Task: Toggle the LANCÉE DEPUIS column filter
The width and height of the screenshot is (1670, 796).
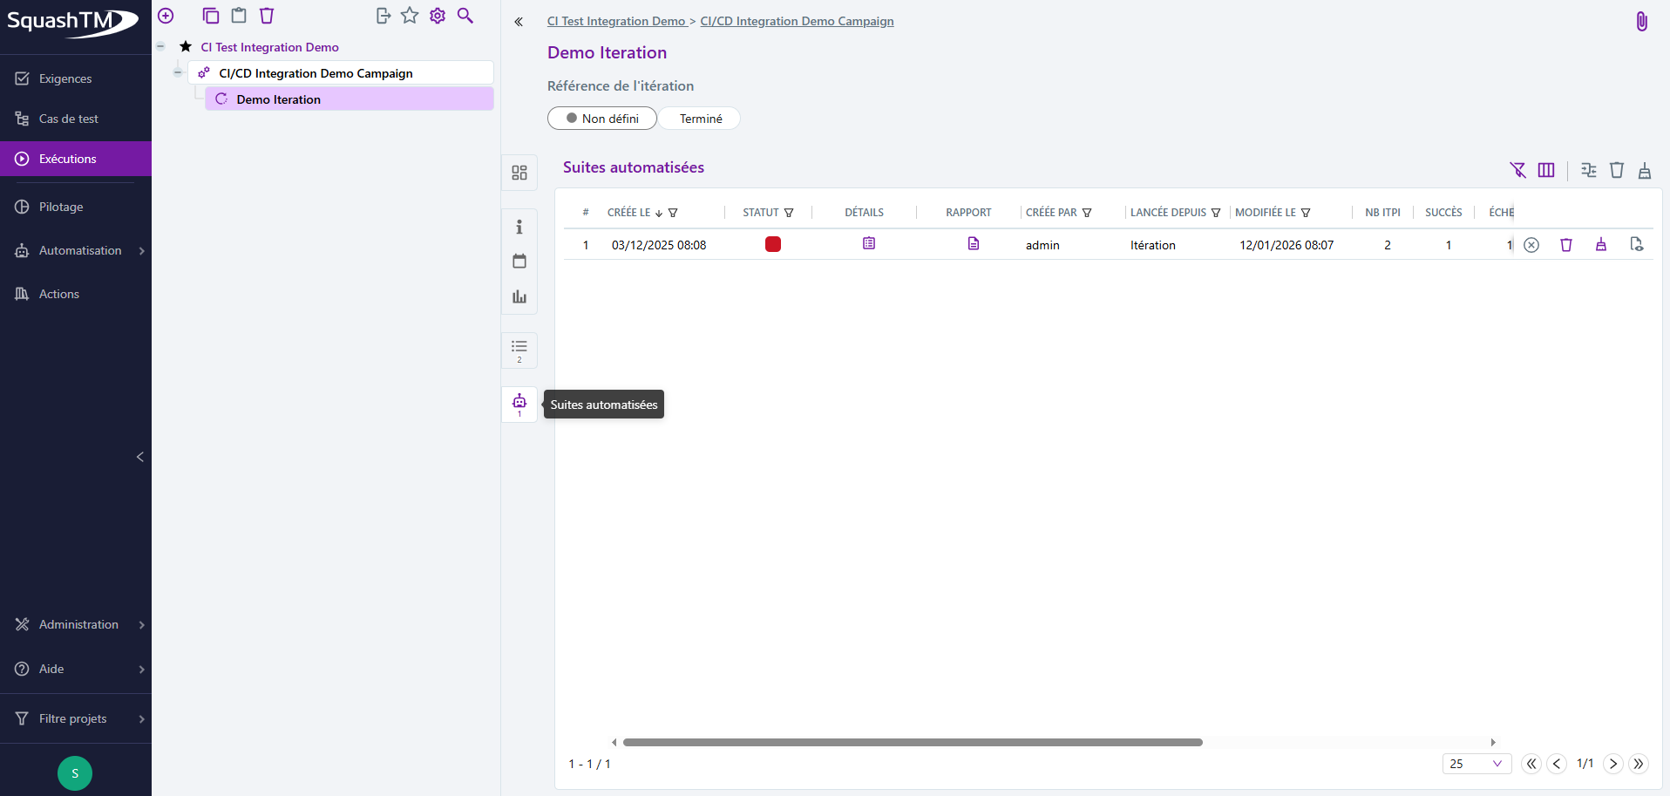Action: (1216, 213)
